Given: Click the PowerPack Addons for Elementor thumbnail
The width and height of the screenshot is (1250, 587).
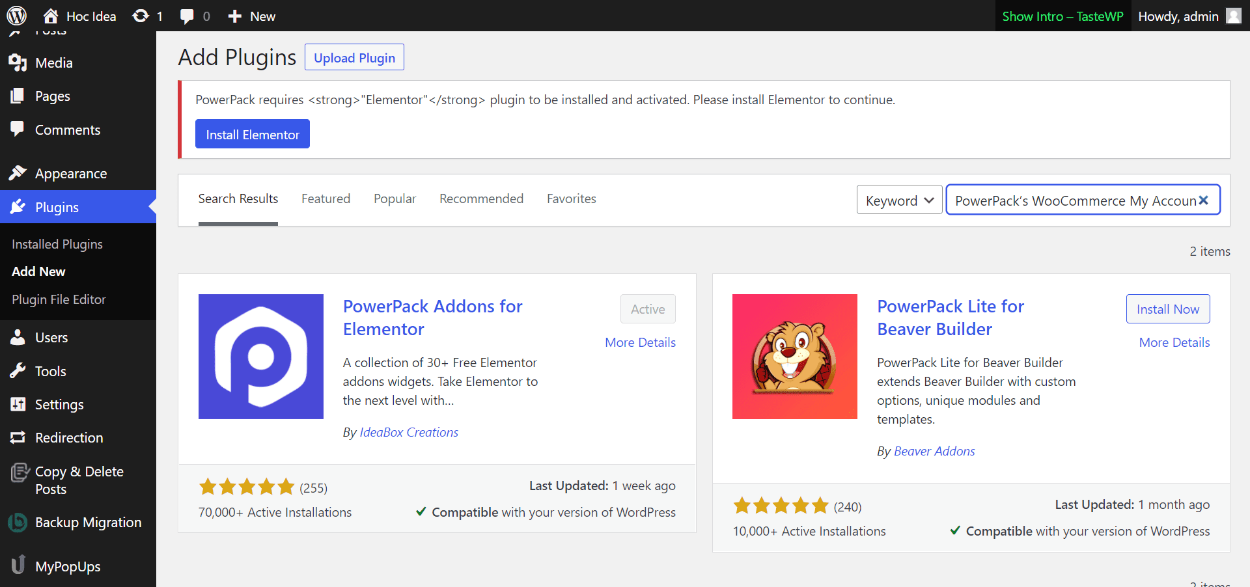Looking at the screenshot, I should [261, 357].
